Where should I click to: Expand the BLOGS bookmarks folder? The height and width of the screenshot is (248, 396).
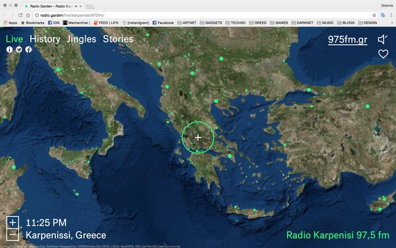tap(346, 22)
